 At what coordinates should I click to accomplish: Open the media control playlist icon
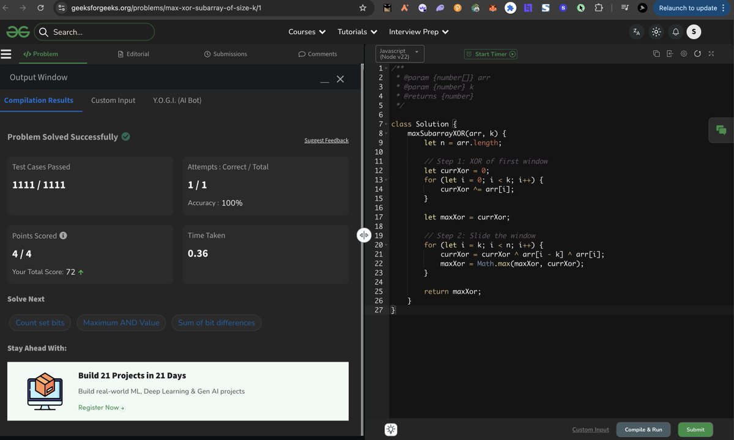click(625, 8)
